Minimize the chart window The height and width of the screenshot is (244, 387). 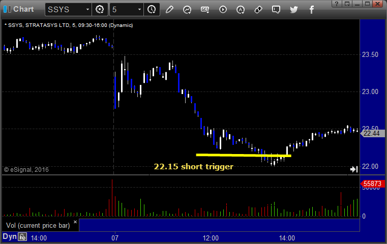(357, 4)
